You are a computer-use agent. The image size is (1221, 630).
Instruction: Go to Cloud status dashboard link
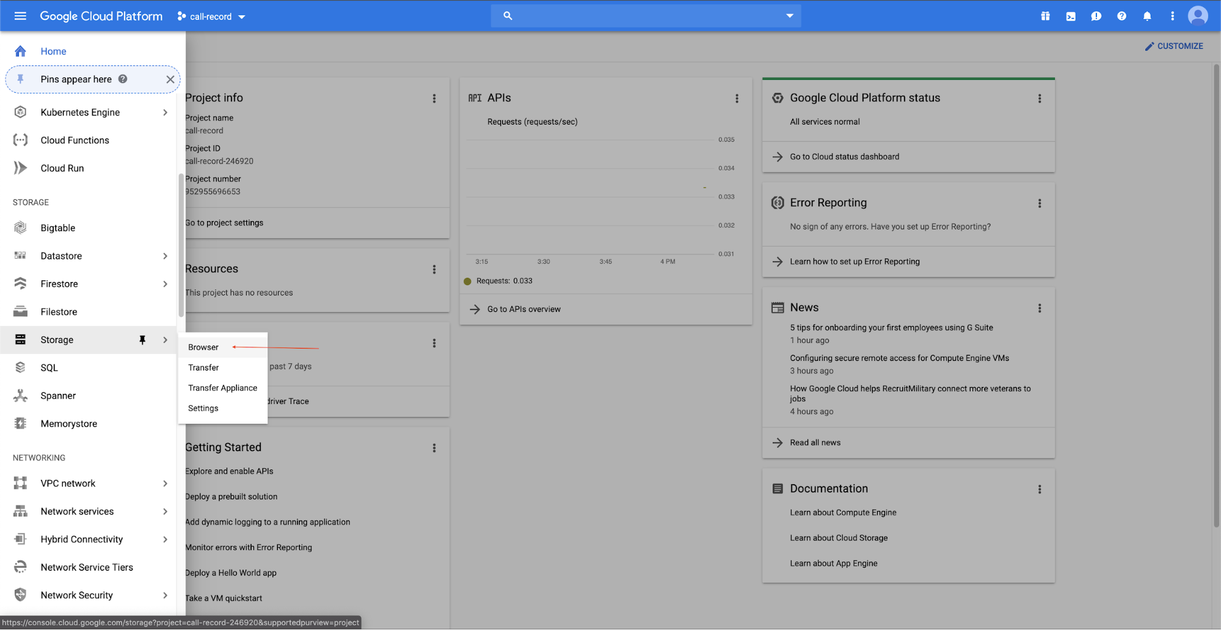(x=844, y=157)
